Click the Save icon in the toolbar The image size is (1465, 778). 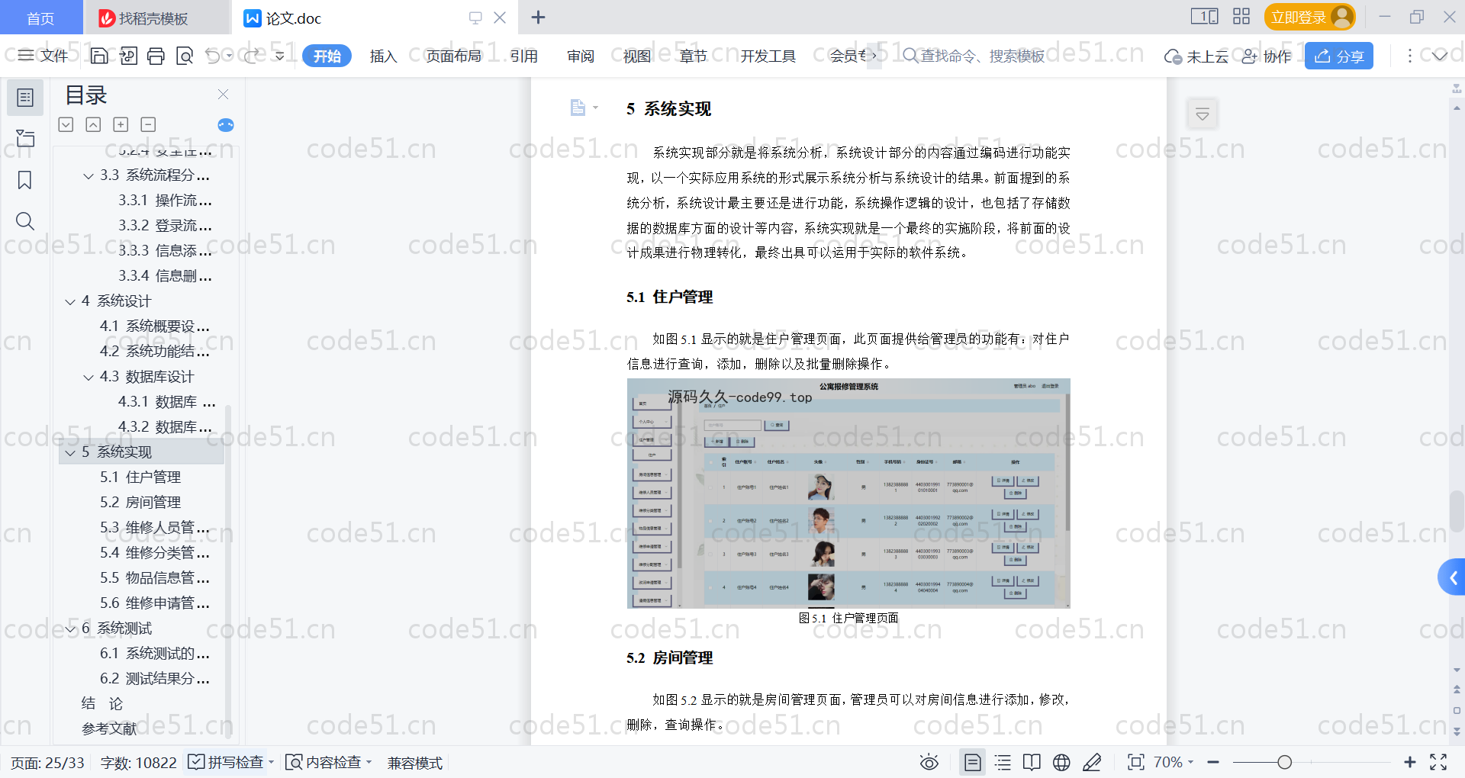[99, 56]
